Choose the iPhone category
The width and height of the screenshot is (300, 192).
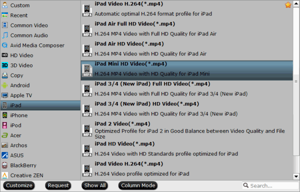[x=40, y=115]
